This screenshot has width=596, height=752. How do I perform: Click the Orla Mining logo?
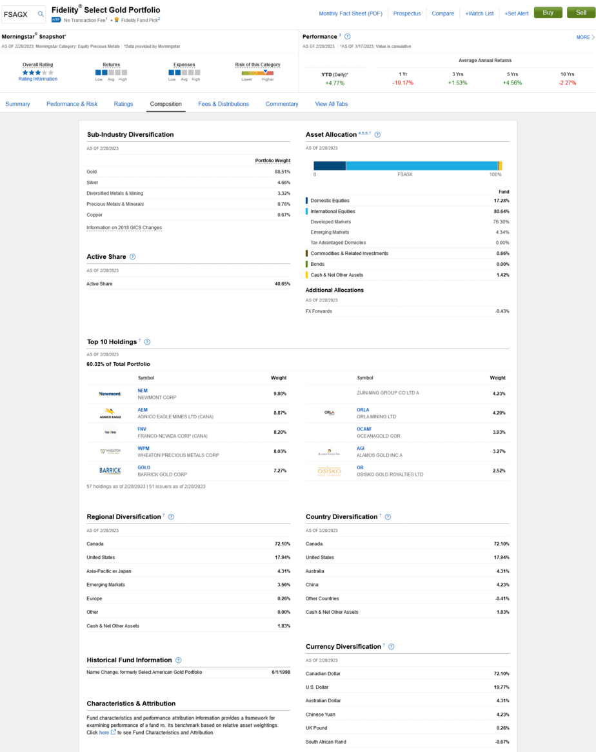point(329,413)
